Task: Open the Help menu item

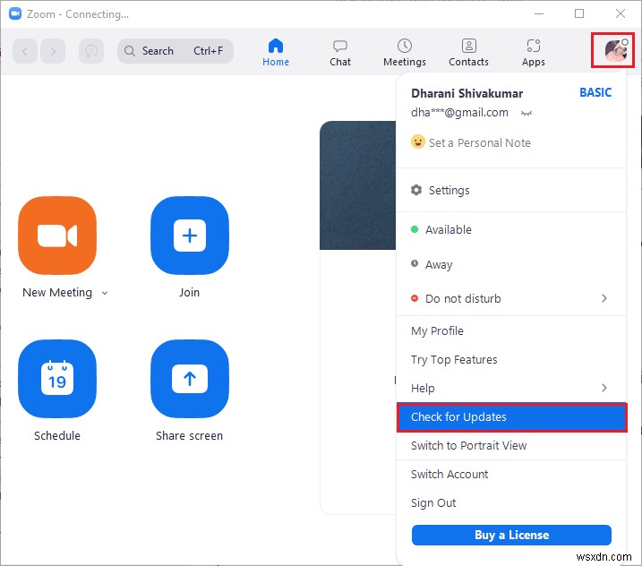Action: [512, 389]
